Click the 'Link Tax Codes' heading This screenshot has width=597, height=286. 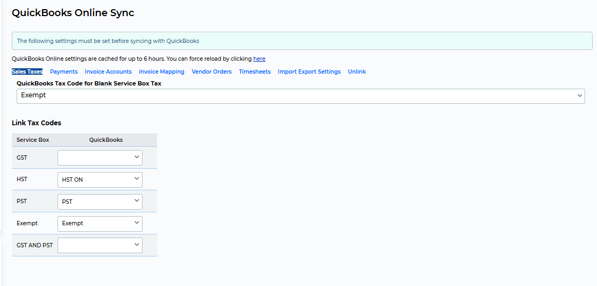click(37, 123)
